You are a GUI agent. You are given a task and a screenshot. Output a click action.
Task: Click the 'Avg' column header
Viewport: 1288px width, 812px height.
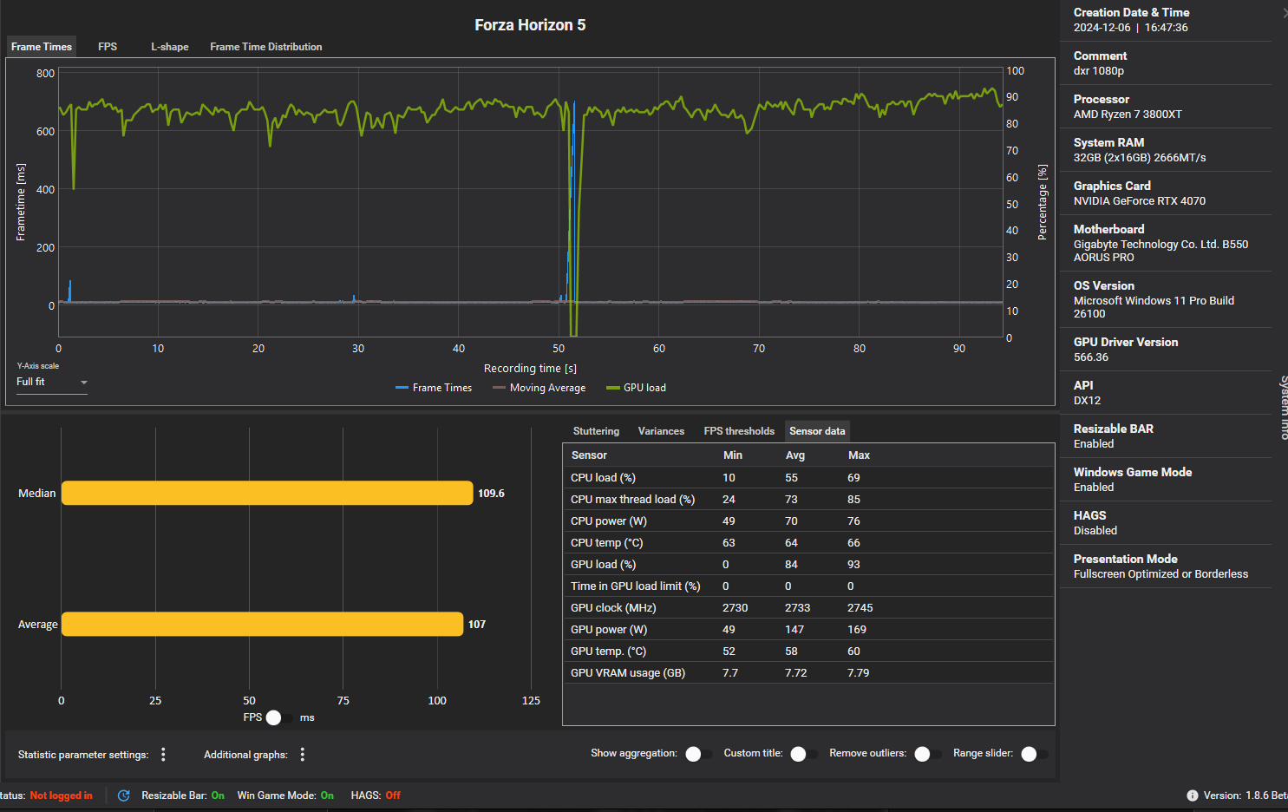(x=795, y=455)
